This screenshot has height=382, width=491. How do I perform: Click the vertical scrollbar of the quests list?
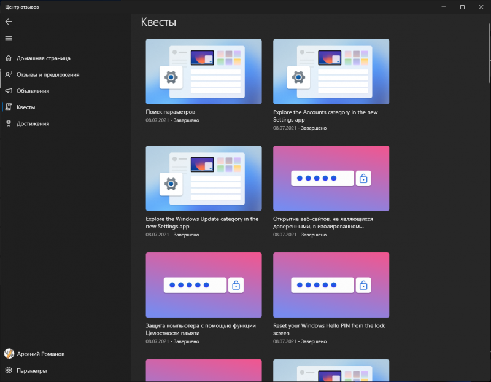(489, 53)
